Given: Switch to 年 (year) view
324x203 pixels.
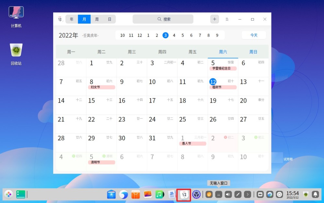Looking at the screenshot, I should tap(72, 19).
